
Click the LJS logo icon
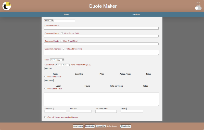tap(7, 6)
